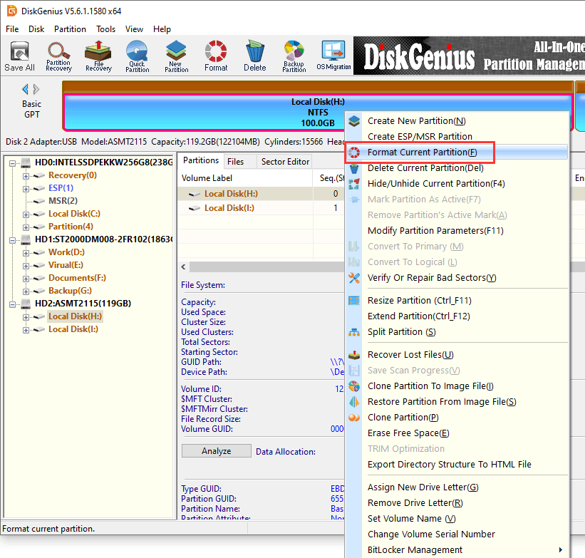Click the Save All toolbar icon
The width and height of the screenshot is (585, 558).
[x=19, y=56]
